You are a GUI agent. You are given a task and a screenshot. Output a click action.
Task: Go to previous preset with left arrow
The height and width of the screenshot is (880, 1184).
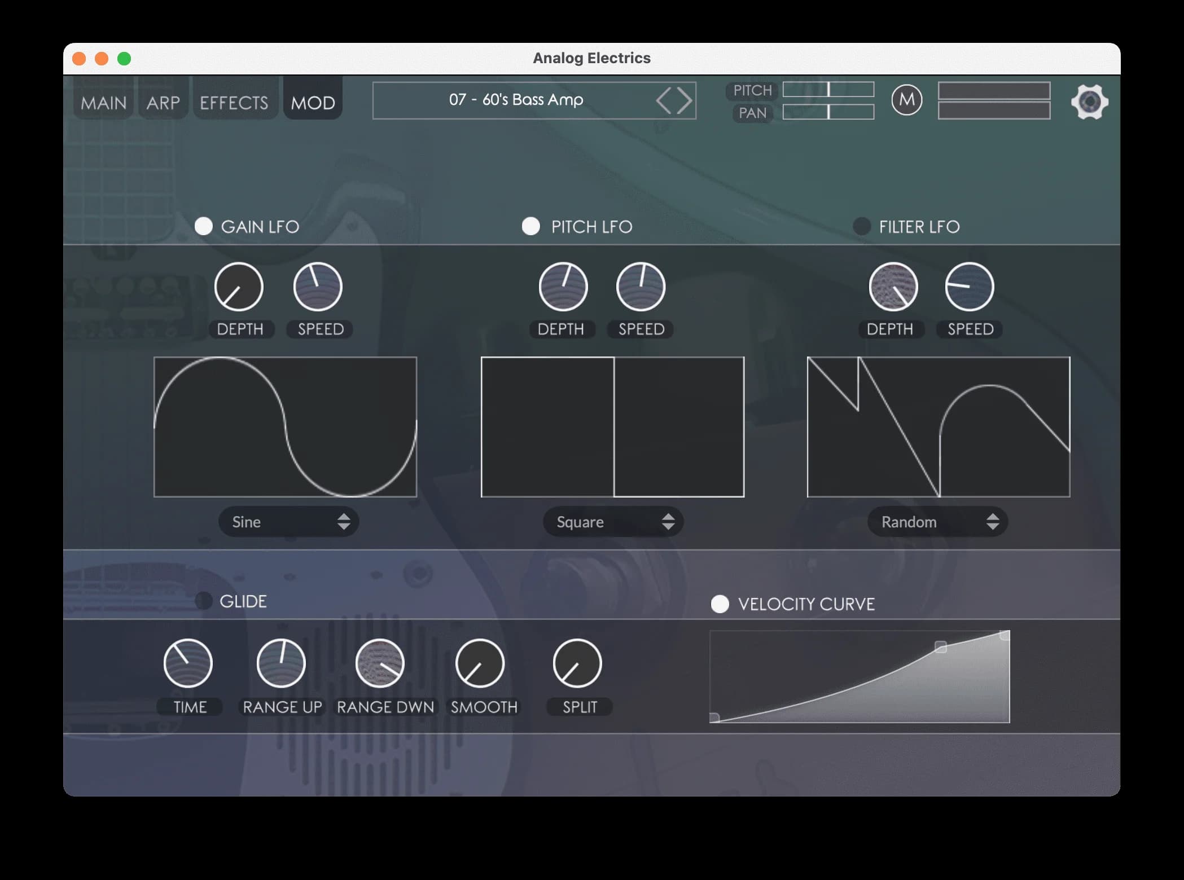tap(665, 100)
